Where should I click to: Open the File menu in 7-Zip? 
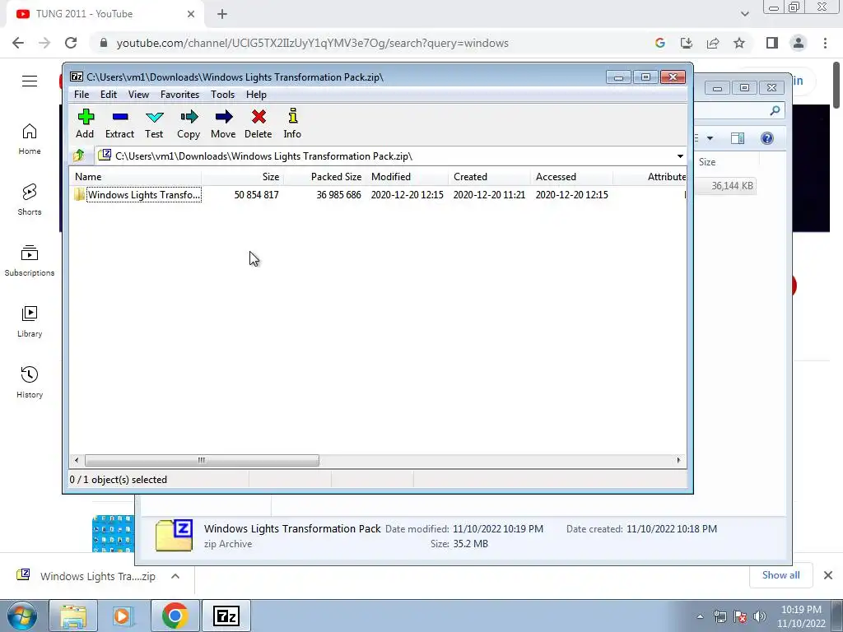pyautogui.click(x=82, y=95)
